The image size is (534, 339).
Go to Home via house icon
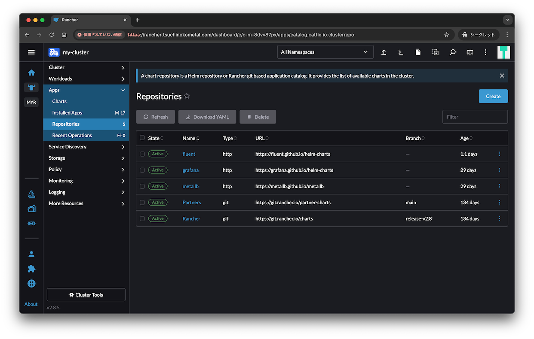pyautogui.click(x=31, y=73)
